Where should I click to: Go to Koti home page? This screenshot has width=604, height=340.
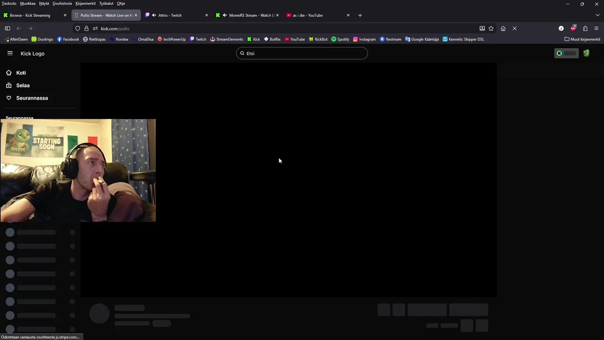point(16,73)
